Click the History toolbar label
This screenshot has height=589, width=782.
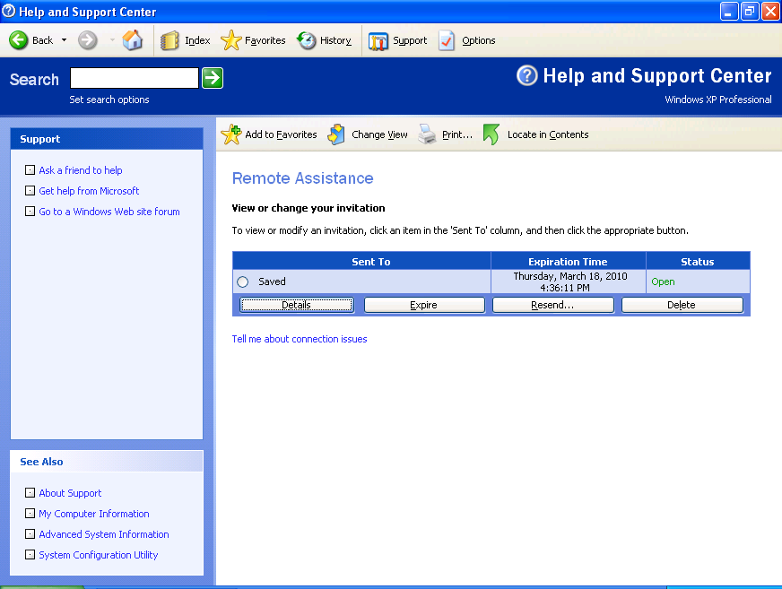(335, 40)
